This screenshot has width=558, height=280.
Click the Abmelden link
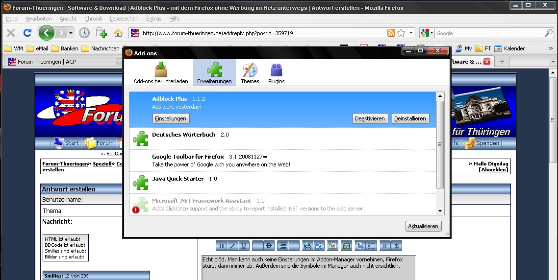point(493,169)
